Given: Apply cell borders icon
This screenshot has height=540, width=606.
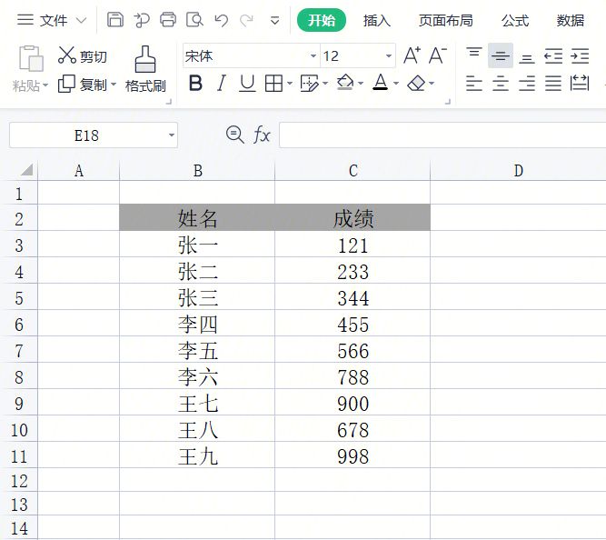Looking at the screenshot, I should tap(273, 83).
